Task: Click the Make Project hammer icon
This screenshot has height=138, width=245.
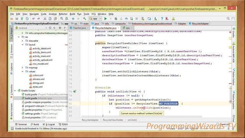Action: tap(85, 19)
